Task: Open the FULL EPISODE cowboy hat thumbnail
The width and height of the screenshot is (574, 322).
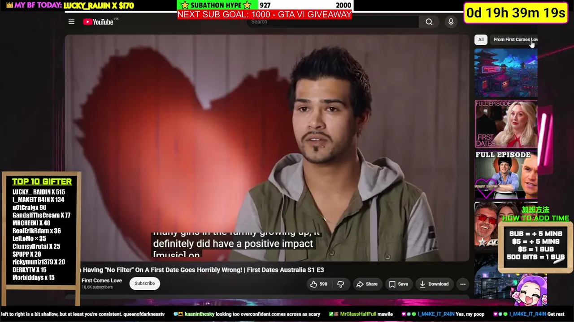Action: [506, 175]
